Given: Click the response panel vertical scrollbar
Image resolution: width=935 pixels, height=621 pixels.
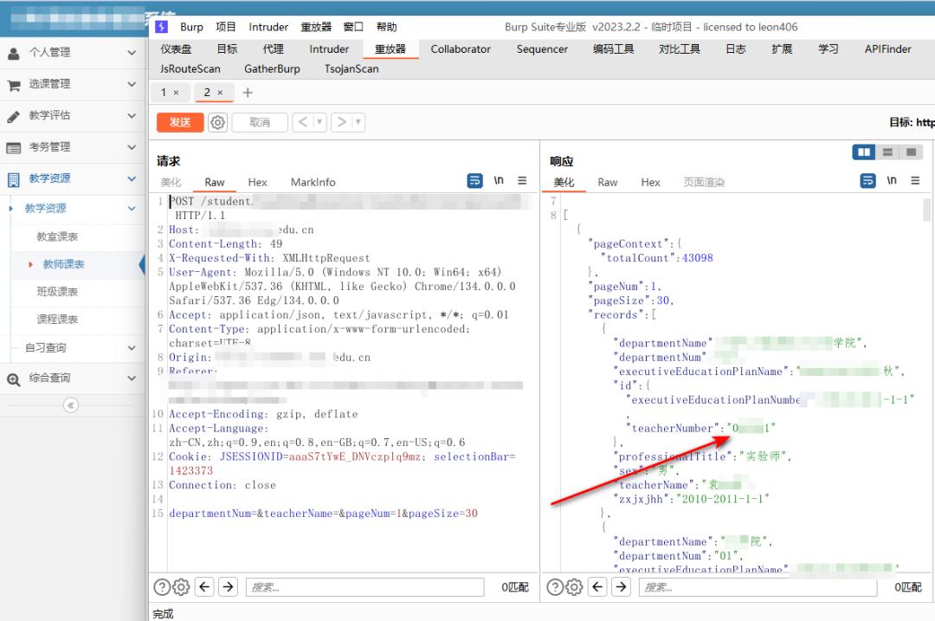Looking at the screenshot, I should [x=926, y=210].
